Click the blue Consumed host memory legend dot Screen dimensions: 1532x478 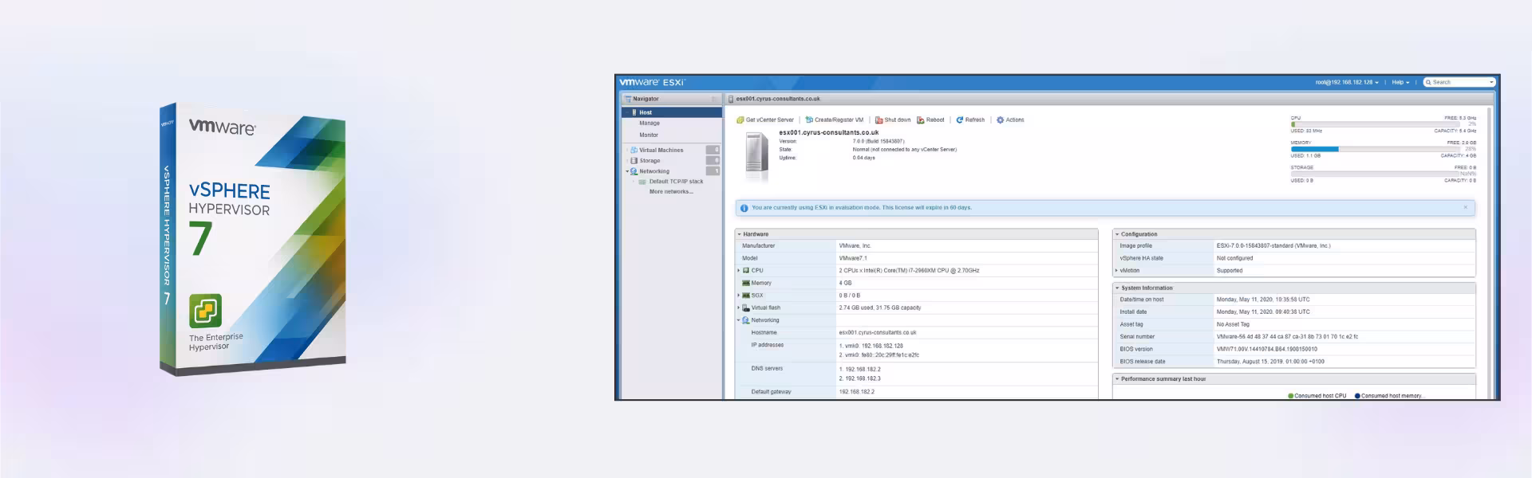(x=1357, y=396)
